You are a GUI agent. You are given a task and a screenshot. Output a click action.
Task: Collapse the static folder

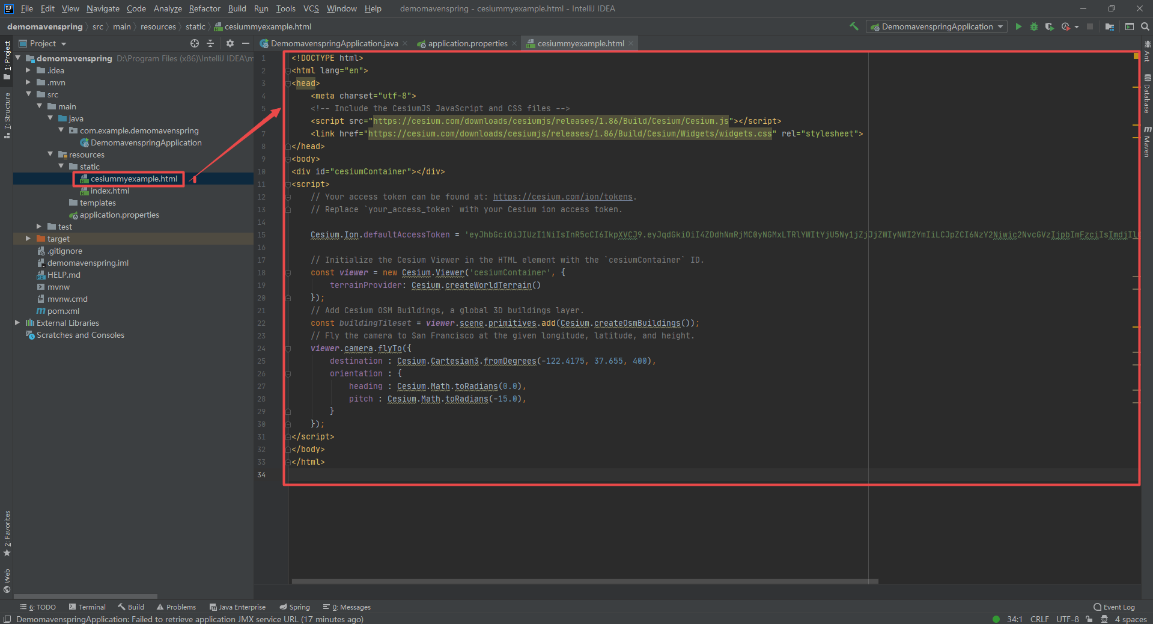(61, 167)
